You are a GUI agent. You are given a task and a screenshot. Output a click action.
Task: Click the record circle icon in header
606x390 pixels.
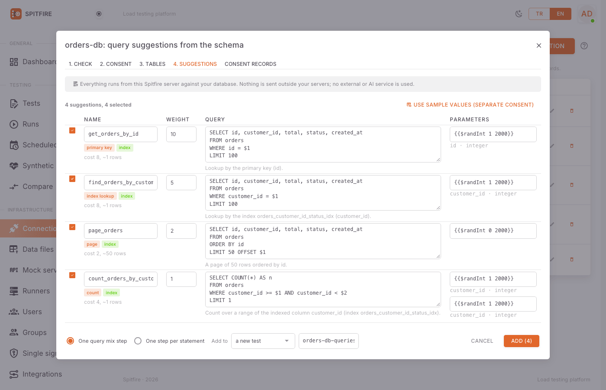[x=99, y=14]
